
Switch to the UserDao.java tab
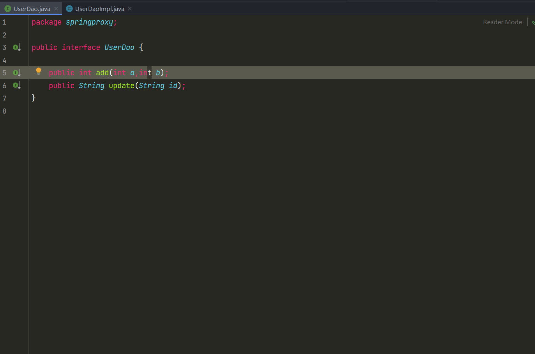click(31, 9)
